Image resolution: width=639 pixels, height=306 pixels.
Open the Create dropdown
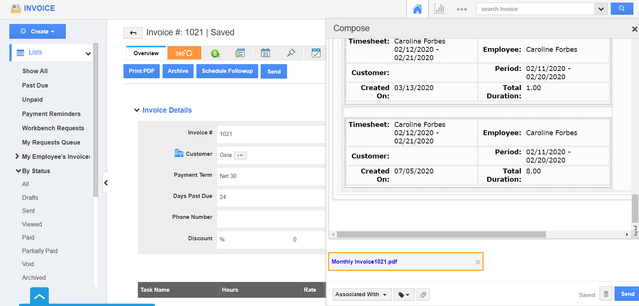coord(38,32)
